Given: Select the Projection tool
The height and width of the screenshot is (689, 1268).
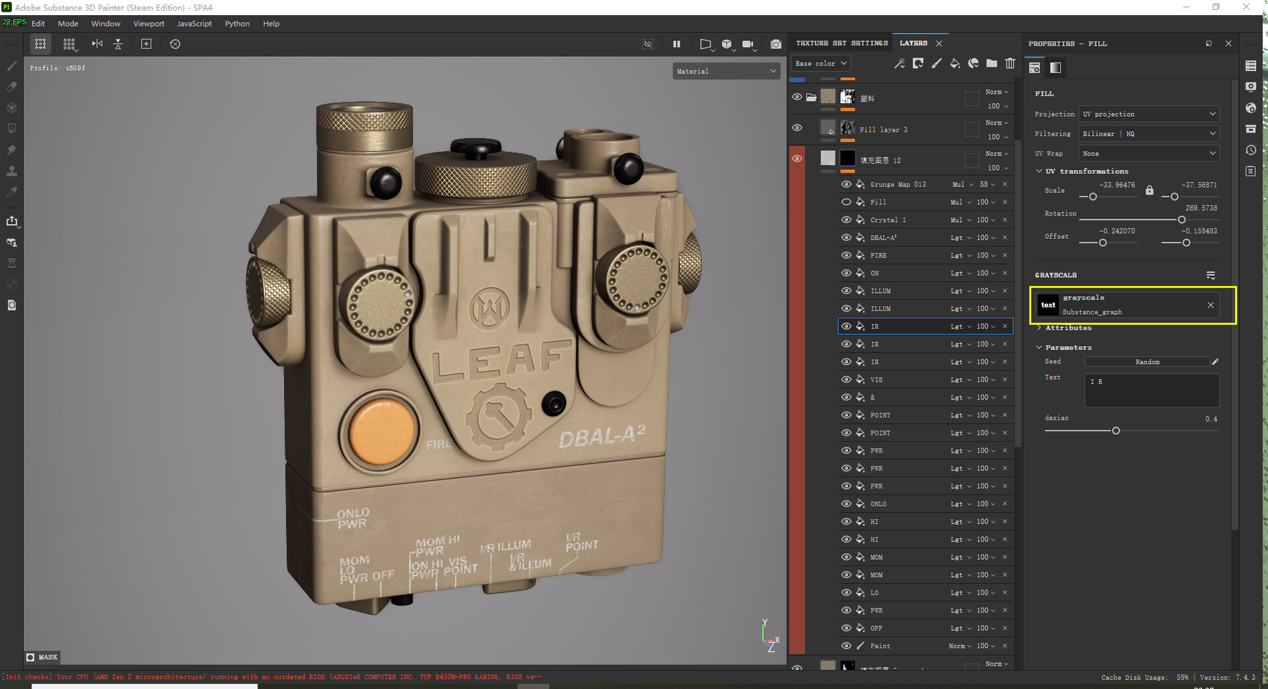Looking at the screenshot, I should tap(11, 109).
